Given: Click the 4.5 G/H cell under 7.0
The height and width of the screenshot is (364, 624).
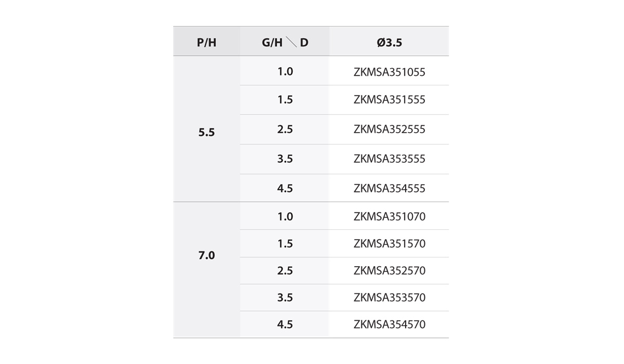Looking at the screenshot, I should [284, 324].
